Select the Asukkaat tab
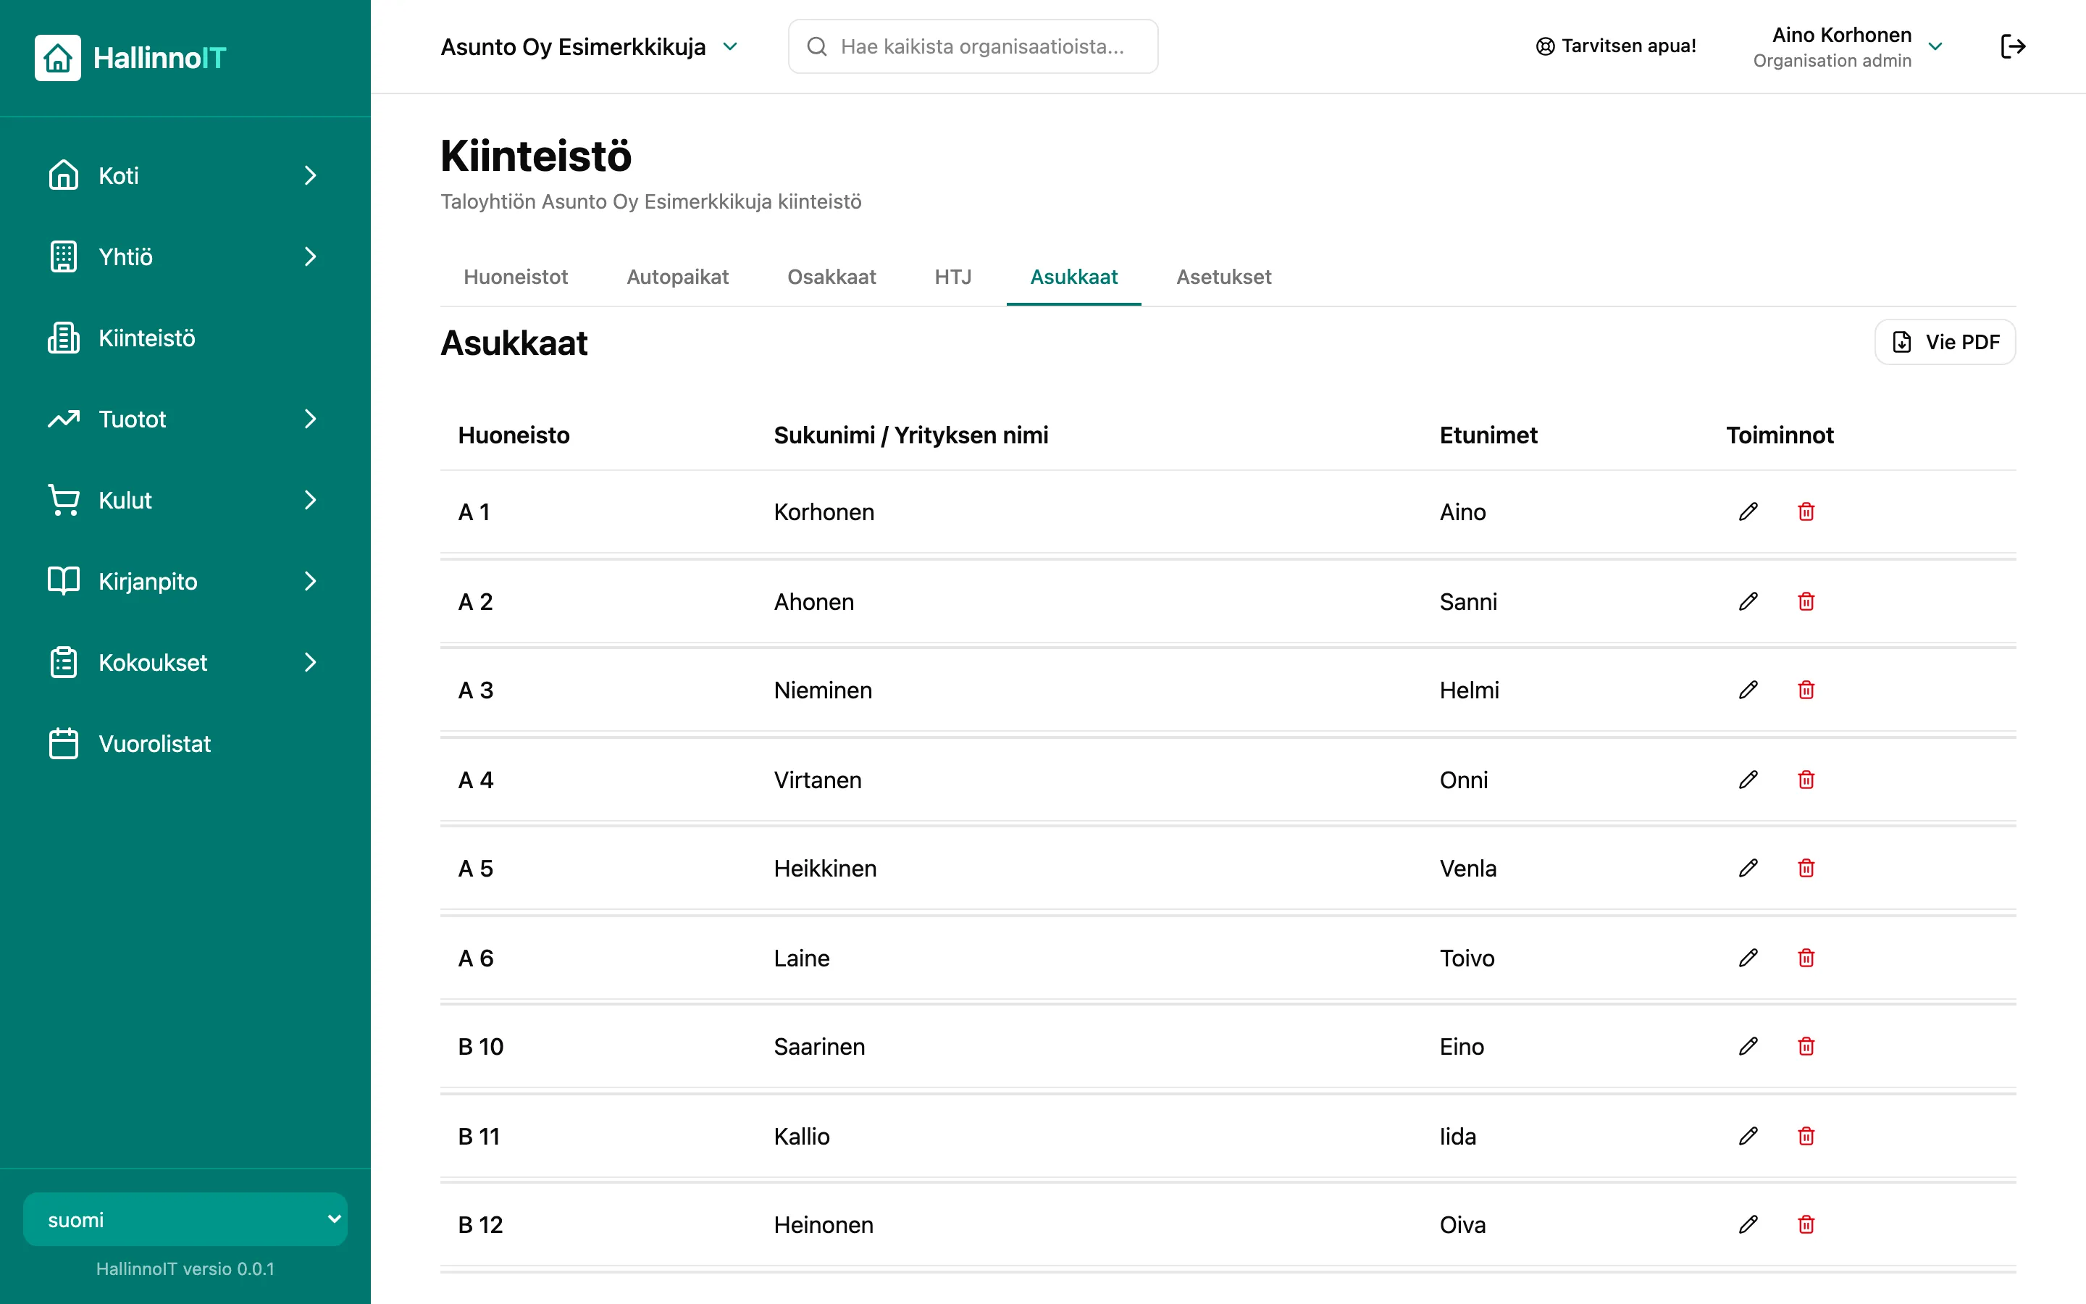Screen dimensions: 2086x1304 tap(1073, 277)
